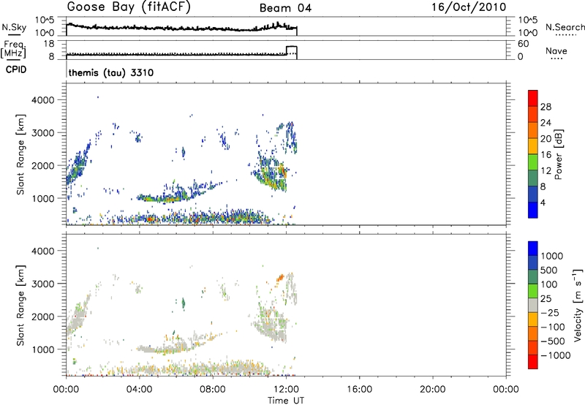585x405 pixels.
Task: Click the '12:00' time axis label
Action: pyautogui.click(x=286, y=390)
